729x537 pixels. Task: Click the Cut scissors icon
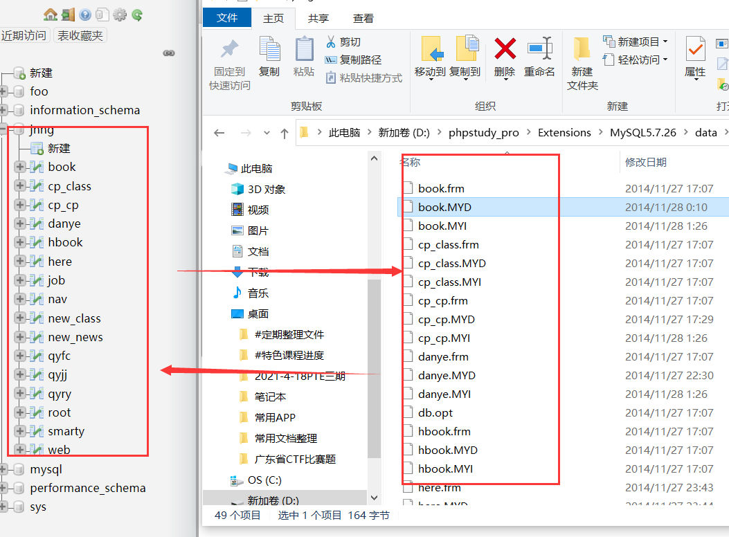(x=330, y=42)
